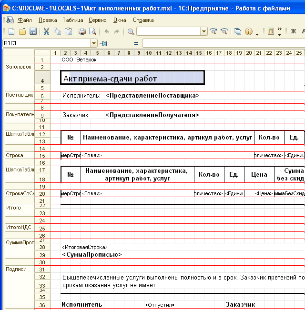Select the Строка named area
Image resolution: width=305 pixels, height=310 pixels.
pyautogui.click(x=20, y=155)
